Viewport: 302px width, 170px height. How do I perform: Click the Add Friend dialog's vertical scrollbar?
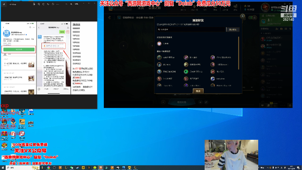(x=239, y=53)
